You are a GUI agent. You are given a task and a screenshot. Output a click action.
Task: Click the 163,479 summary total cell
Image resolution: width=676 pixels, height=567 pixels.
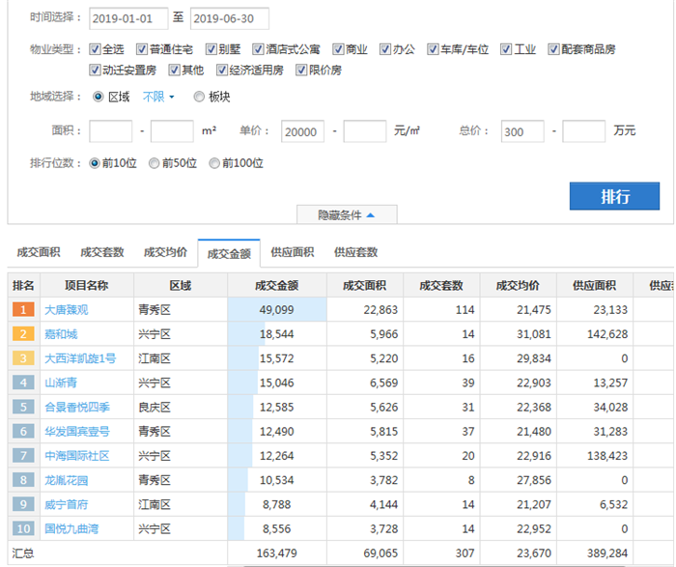point(277,553)
